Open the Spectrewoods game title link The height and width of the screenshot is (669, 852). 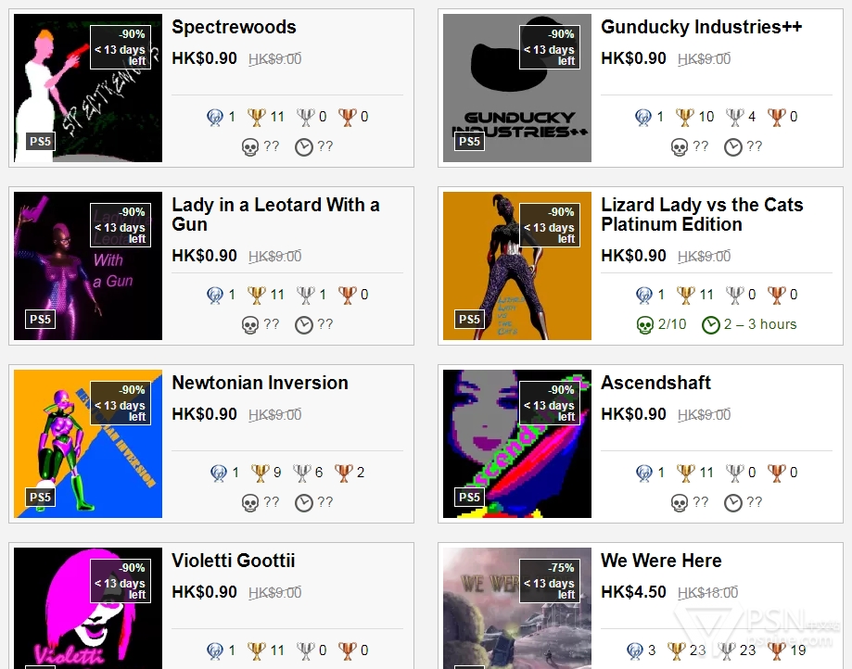tap(234, 27)
